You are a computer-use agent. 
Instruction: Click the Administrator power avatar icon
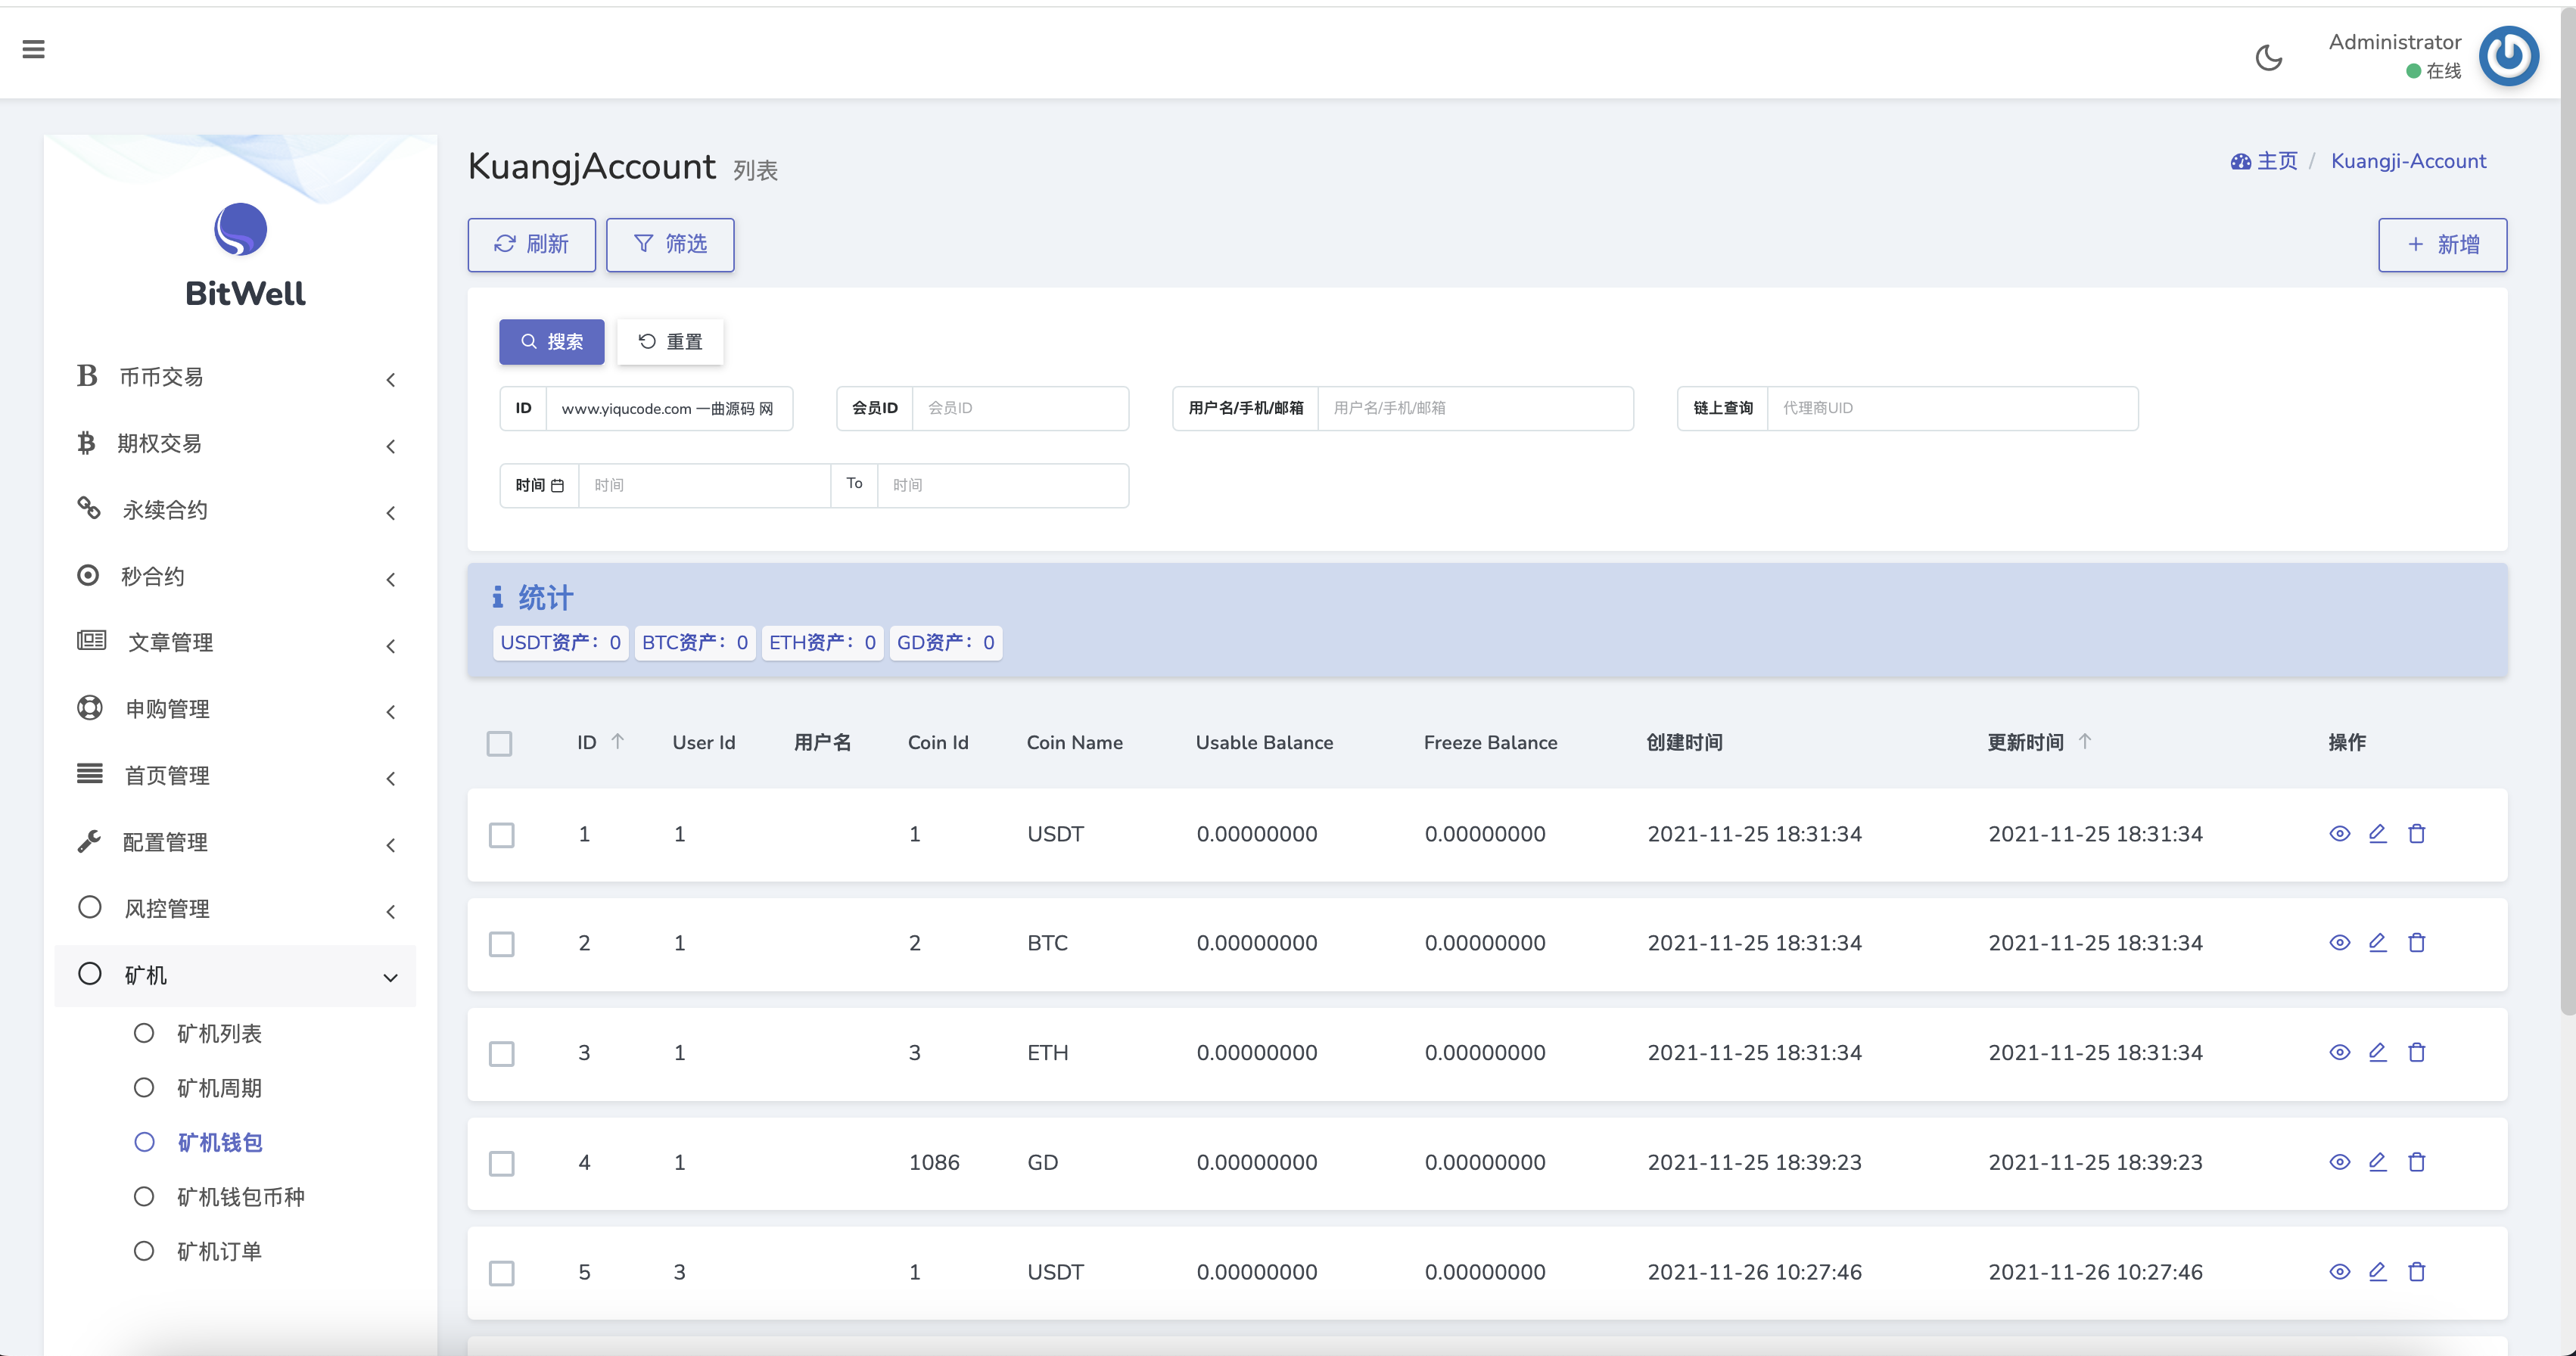(x=2507, y=56)
